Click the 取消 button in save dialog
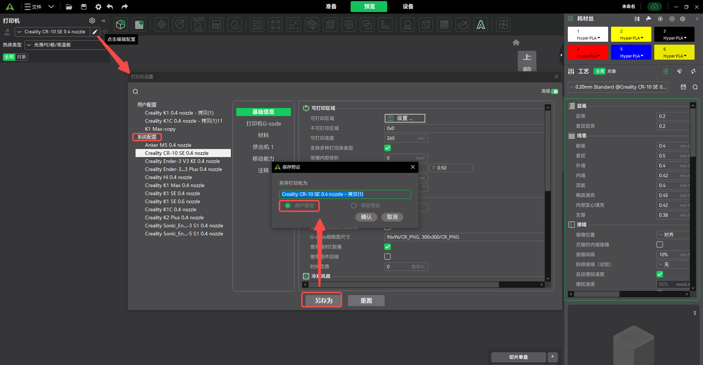The image size is (703, 365). (392, 217)
